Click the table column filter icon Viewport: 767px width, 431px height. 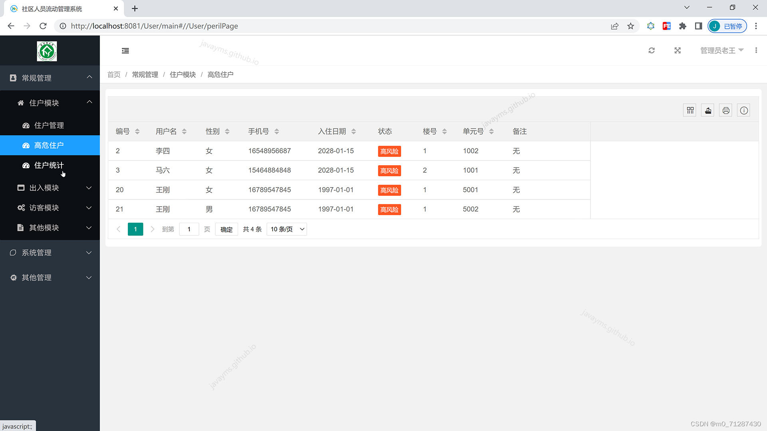pos(690,111)
